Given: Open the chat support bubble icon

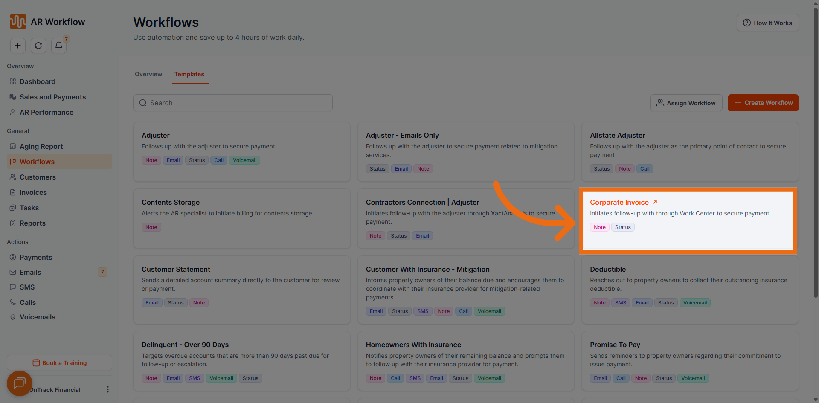Looking at the screenshot, I should (20, 383).
